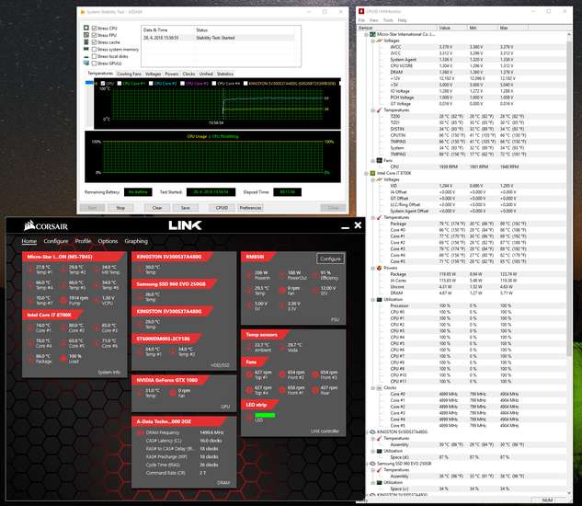Click the Rear fan icon in Corsair Link
The height and width of the screenshot is (506, 582).
click(x=315, y=390)
